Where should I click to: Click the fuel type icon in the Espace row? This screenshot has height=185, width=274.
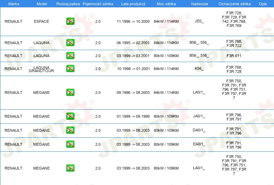click(x=70, y=21)
